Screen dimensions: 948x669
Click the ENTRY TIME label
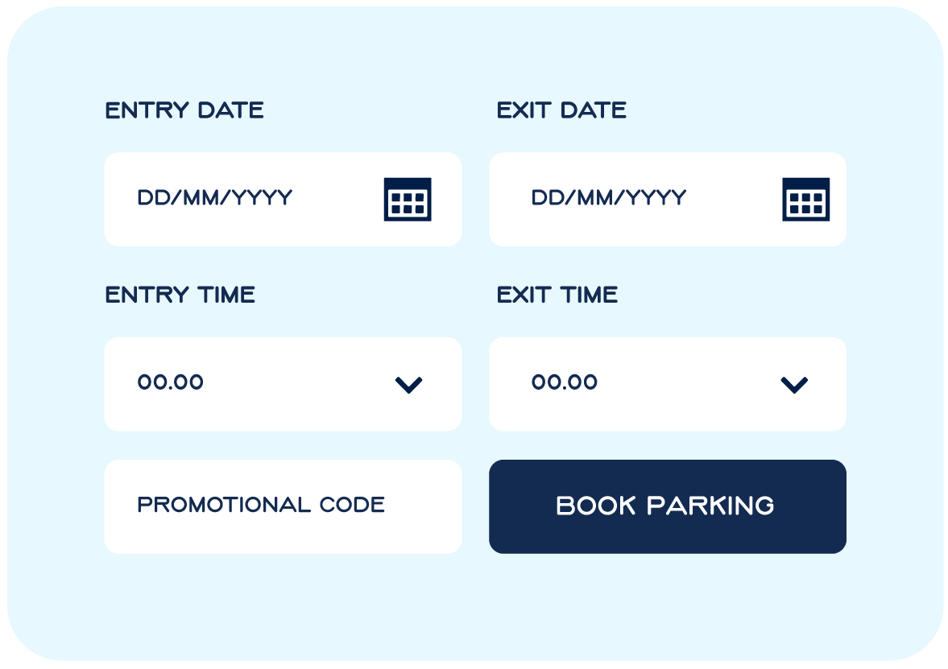180,295
